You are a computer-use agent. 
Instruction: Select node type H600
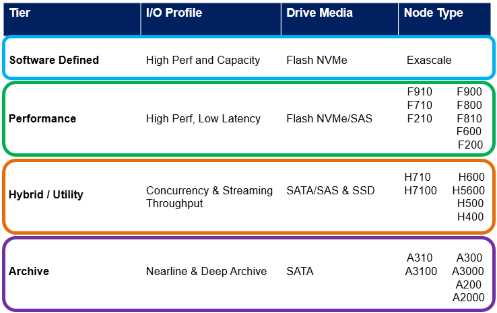(x=472, y=177)
